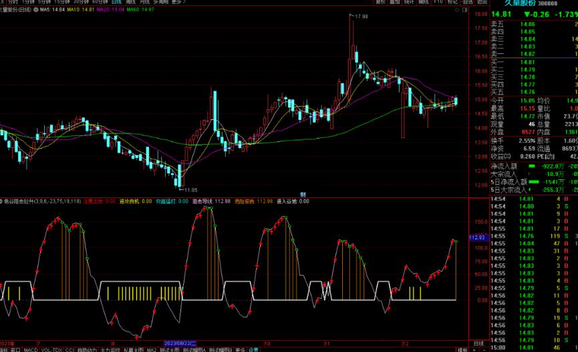Click the 日线 label under the price axis

point(478,343)
